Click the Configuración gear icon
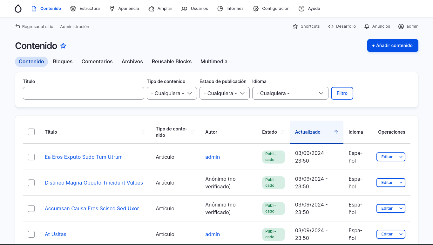The width and height of the screenshot is (433, 245). pyautogui.click(x=256, y=9)
